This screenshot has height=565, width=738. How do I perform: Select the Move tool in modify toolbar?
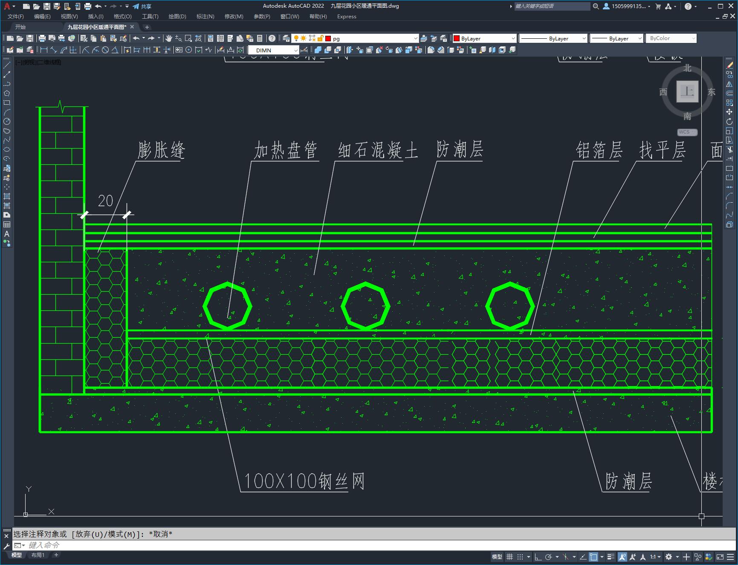click(729, 112)
